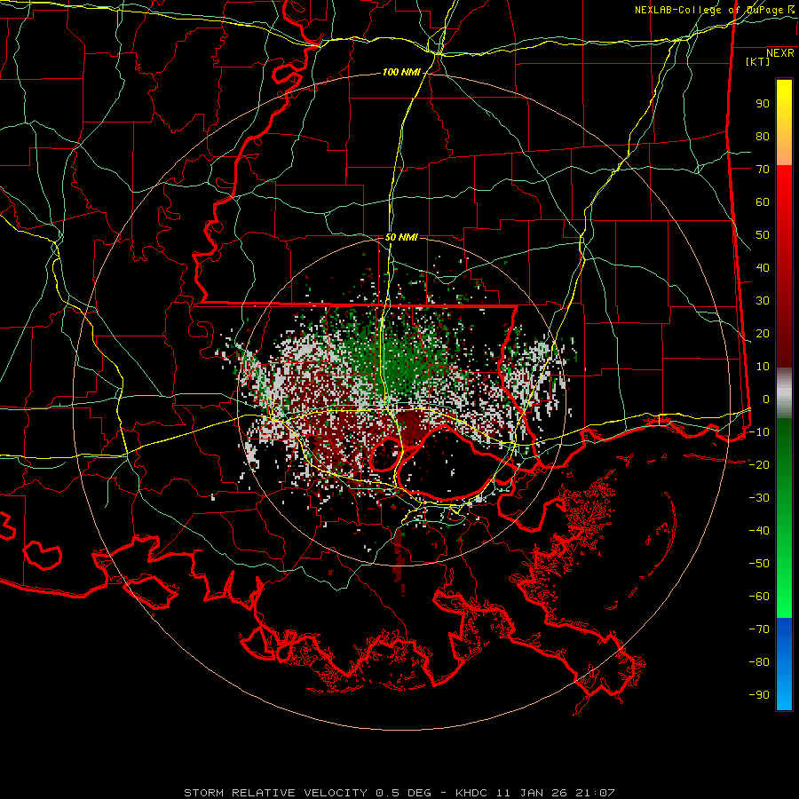Image resolution: width=799 pixels, height=799 pixels.
Task: Click the 30 value on the velocity scale
Action: point(763,301)
